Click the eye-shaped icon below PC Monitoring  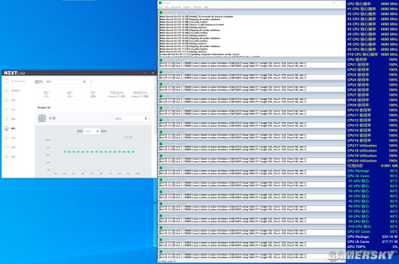pyautogui.click(x=7, y=91)
